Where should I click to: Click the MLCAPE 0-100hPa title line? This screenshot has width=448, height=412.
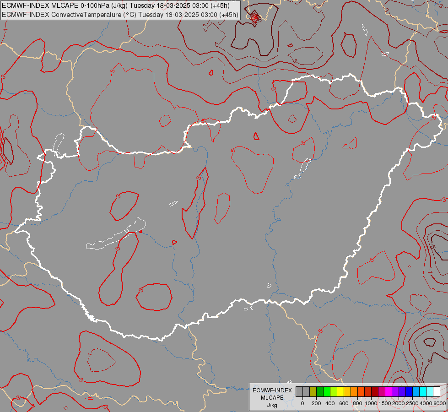[x=116, y=5]
